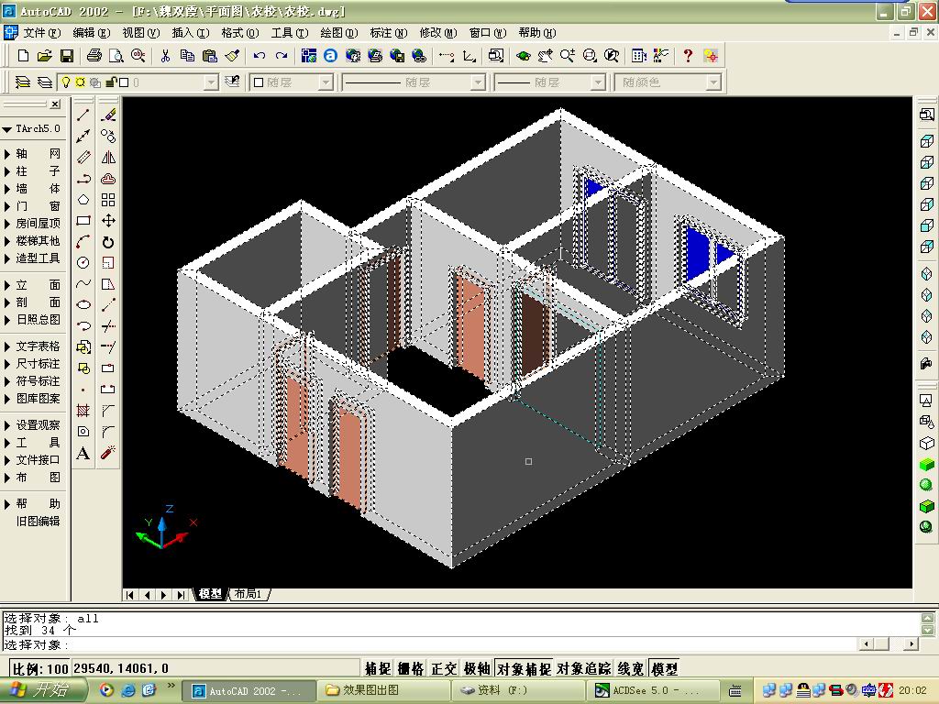The image size is (939, 704).
Task: Open Help with the red question mark
Action: [x=688, y=56]
